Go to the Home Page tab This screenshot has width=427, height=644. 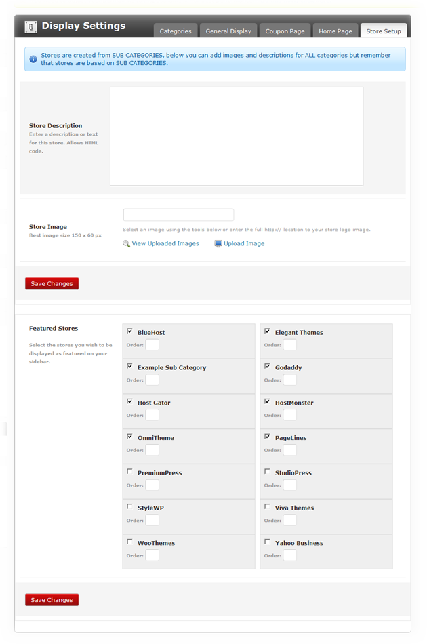(x=335, y=31)
